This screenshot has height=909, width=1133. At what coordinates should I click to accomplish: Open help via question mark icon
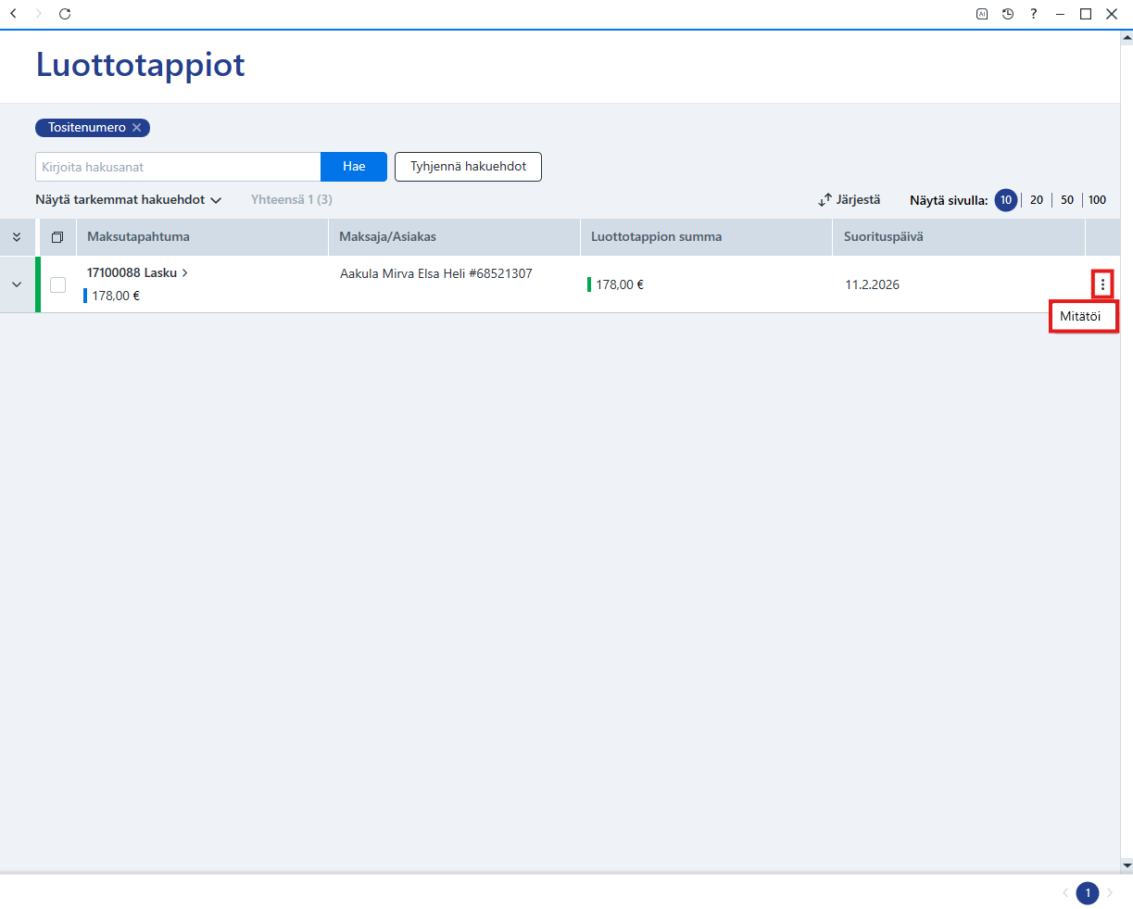1034,14
